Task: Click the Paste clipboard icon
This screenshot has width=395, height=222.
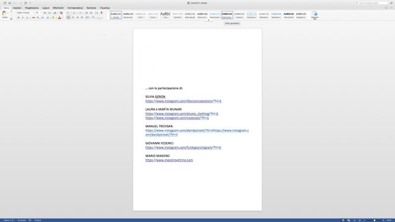Action: 4,13
